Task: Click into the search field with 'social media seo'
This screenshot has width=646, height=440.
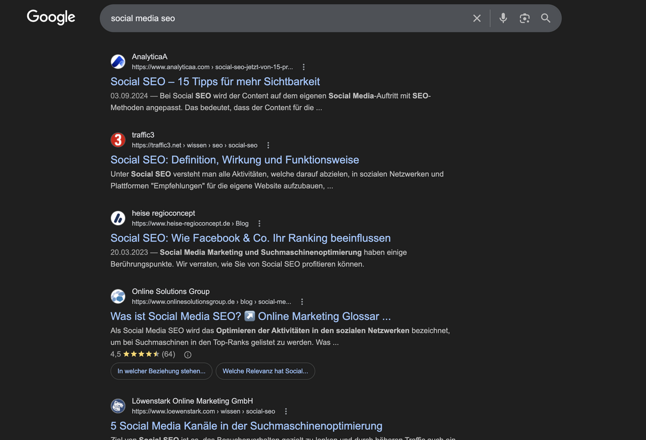Action: (284, 18)
